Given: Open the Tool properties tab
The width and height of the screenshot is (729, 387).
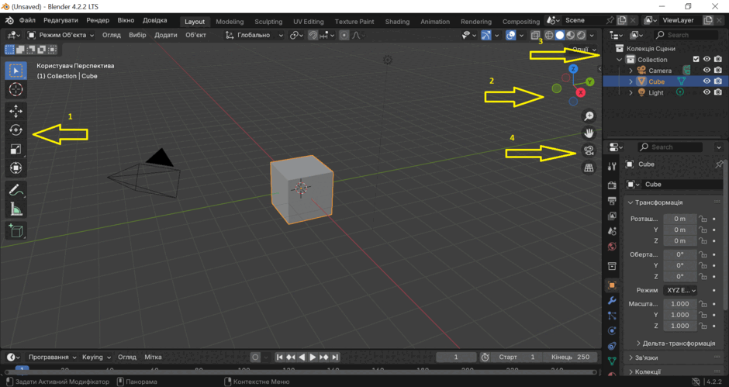Looking at the screenshot, I should (612, 166).
